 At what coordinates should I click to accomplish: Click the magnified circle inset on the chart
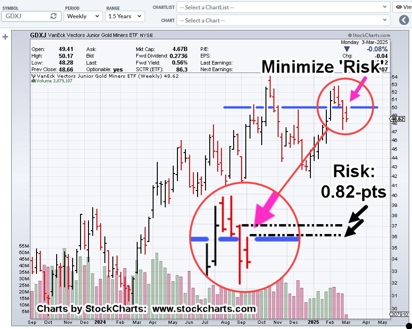pyautogui.click(x=244, y=237)
